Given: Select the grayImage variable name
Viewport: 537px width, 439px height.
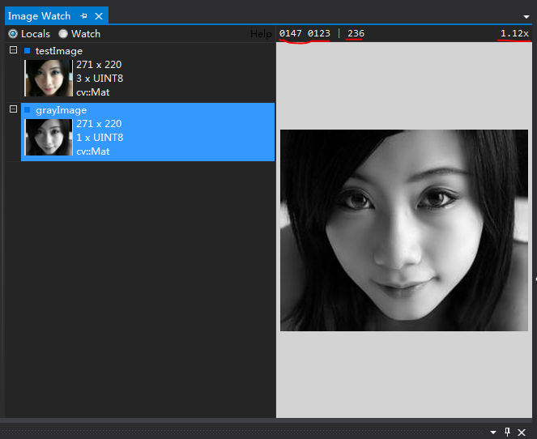Looking at the screenshot, I should [x=61, y=110].
